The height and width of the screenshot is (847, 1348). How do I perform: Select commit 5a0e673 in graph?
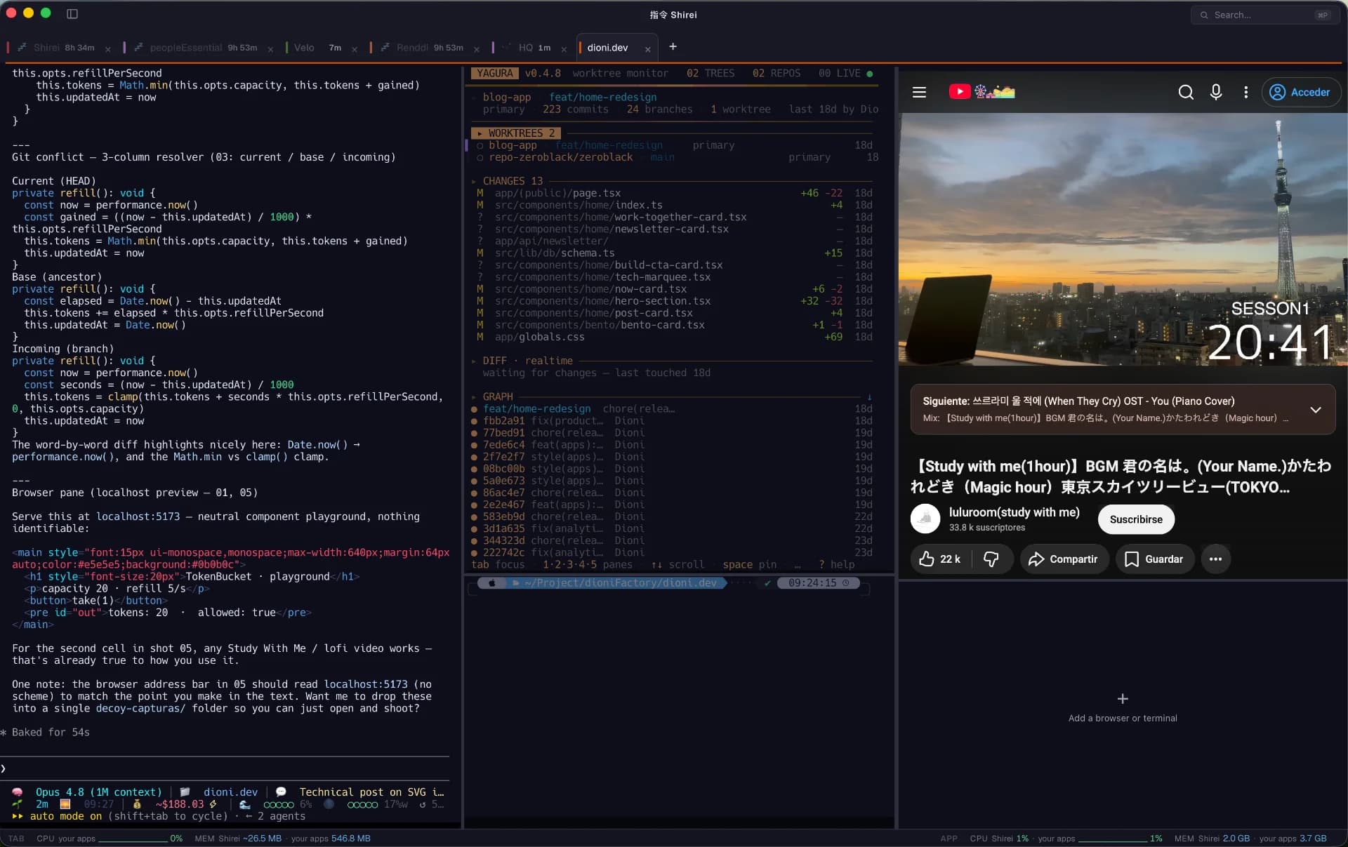click(673, 481)
